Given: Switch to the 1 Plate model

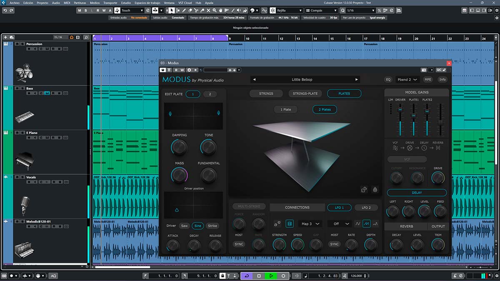Looking at the screenshot, I should click(286, 109).
